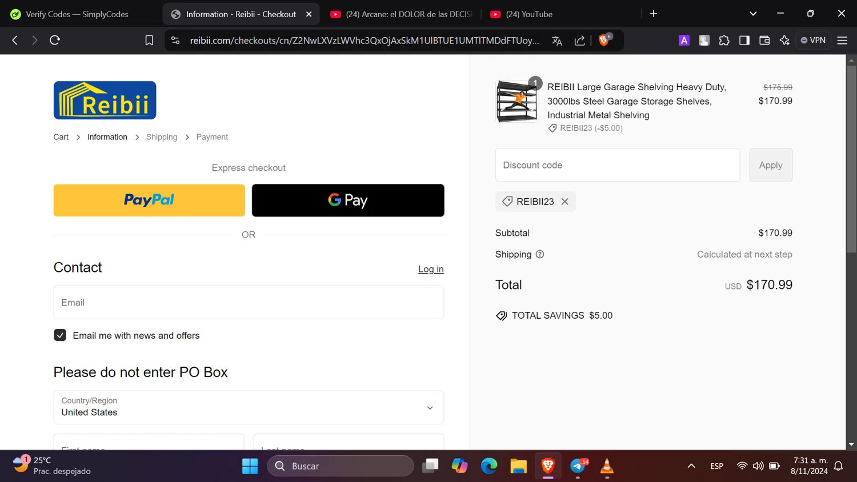Viewport: 857px width, 482px height.
Task: Bookmark this page icon
Action: (149, 40)
